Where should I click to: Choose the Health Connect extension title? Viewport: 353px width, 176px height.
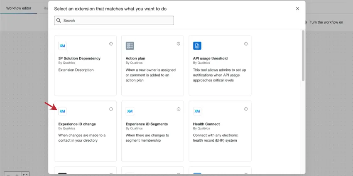[x=206, y=124]
